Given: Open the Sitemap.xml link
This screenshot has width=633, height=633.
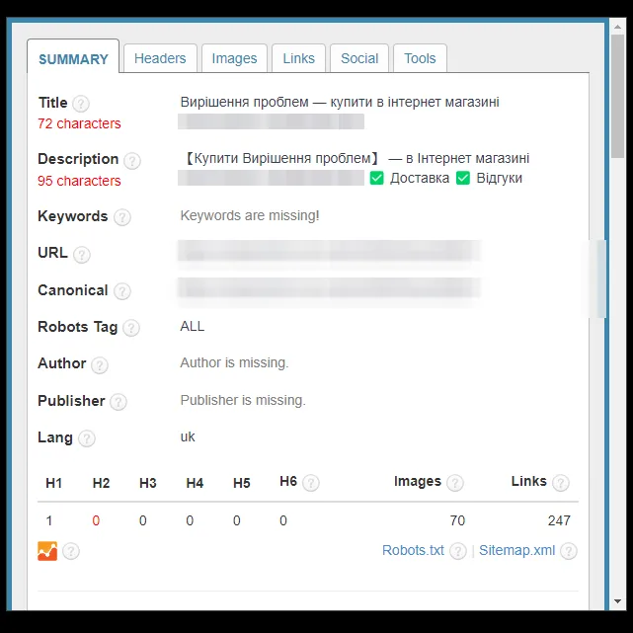Looking at the screenshot, I should (517, 551).
